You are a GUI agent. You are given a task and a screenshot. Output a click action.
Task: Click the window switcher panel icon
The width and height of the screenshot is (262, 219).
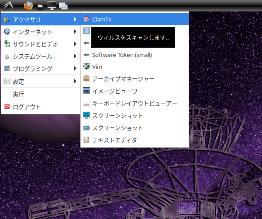(x=63, y=6)
